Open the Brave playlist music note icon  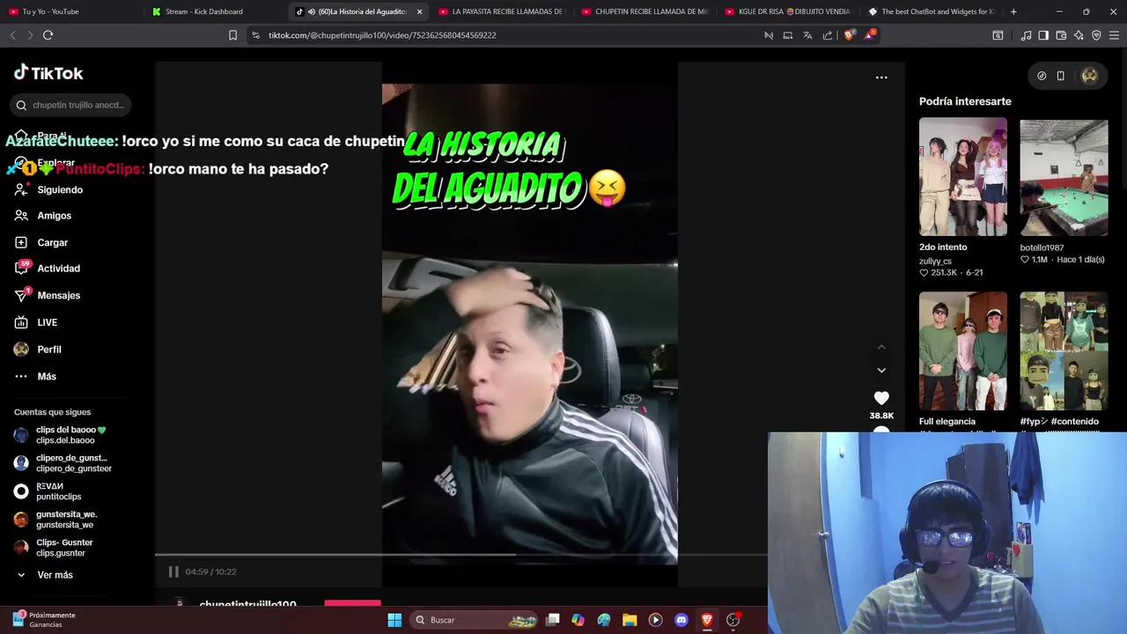(1026, 35)
